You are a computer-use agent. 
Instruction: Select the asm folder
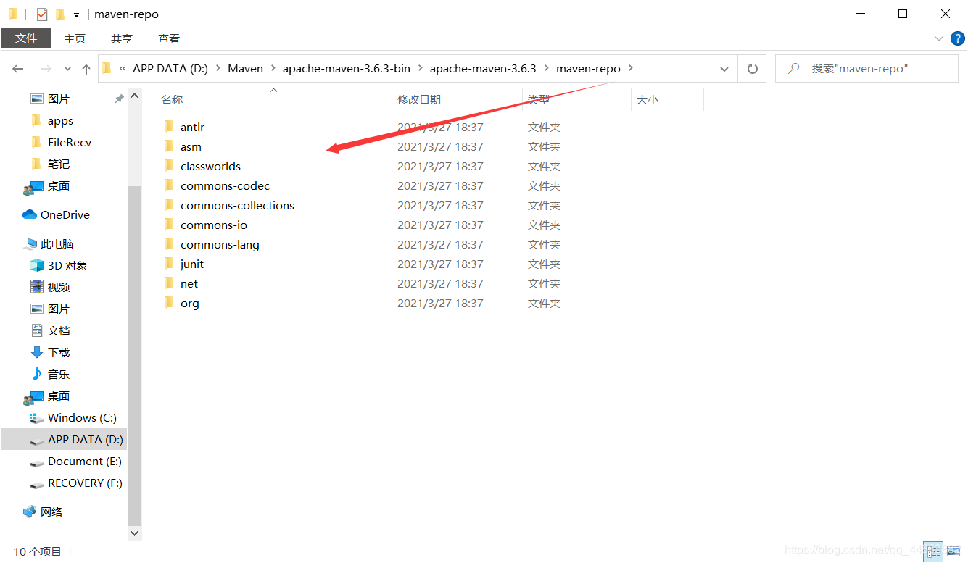pyautogui.click(x=191, y=146)
